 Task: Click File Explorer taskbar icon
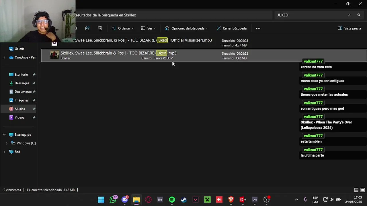(136, 200)
